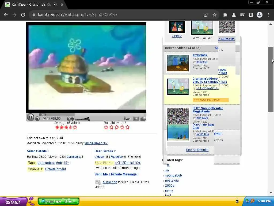Open the previous video thumbnail above PREV
This screenshot has height=206, width=274.
coord(177,27)
